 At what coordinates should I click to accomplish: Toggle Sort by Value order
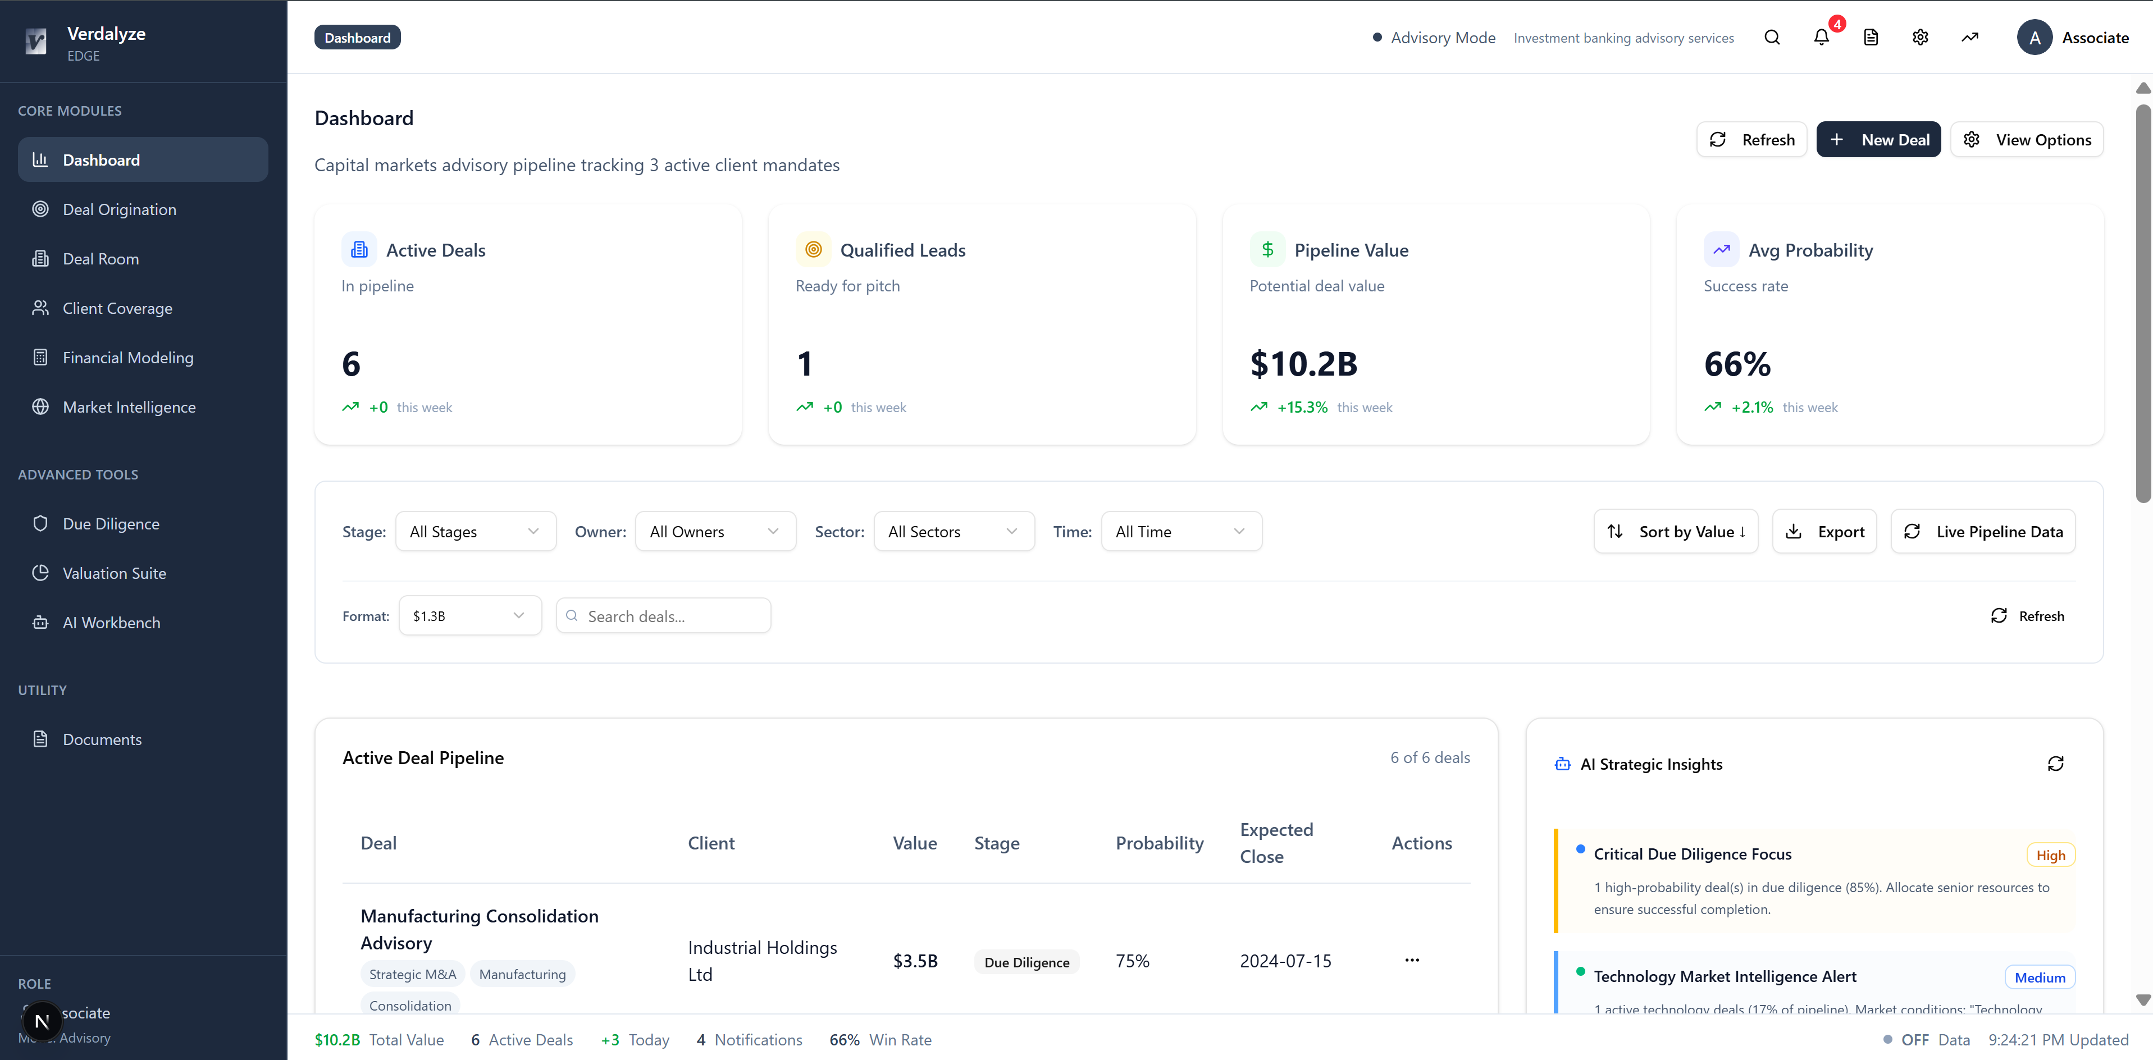(1676, 531)
